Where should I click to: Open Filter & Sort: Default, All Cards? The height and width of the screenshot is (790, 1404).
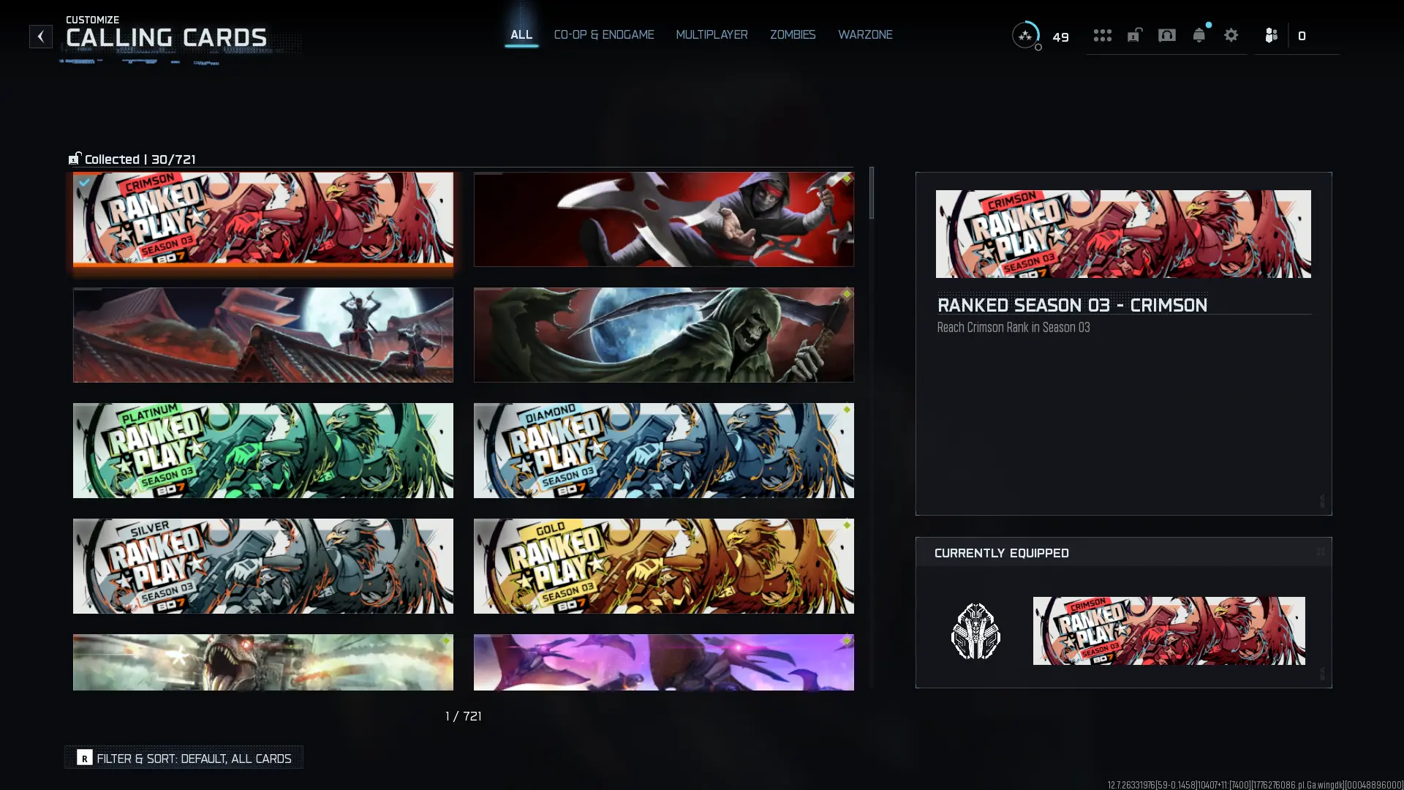pos(184,758)
